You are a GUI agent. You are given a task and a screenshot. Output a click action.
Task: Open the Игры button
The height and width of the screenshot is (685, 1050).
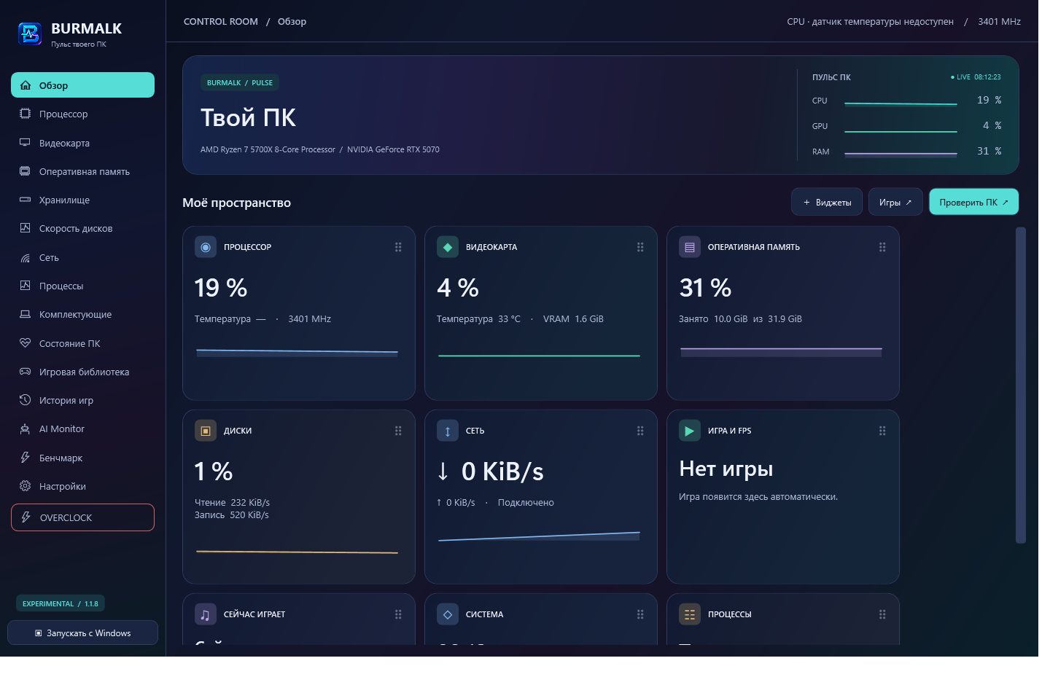coord(895,202)
